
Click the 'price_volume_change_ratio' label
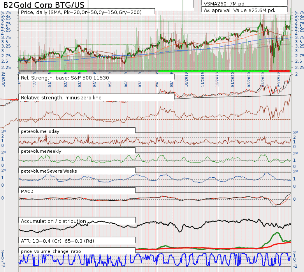click(x=51, y=251)
